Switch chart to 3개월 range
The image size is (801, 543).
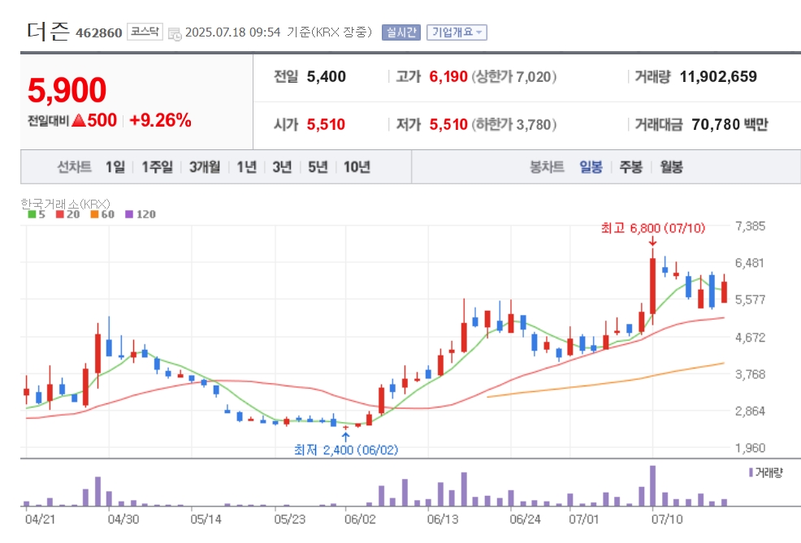(x=205, y=167)
